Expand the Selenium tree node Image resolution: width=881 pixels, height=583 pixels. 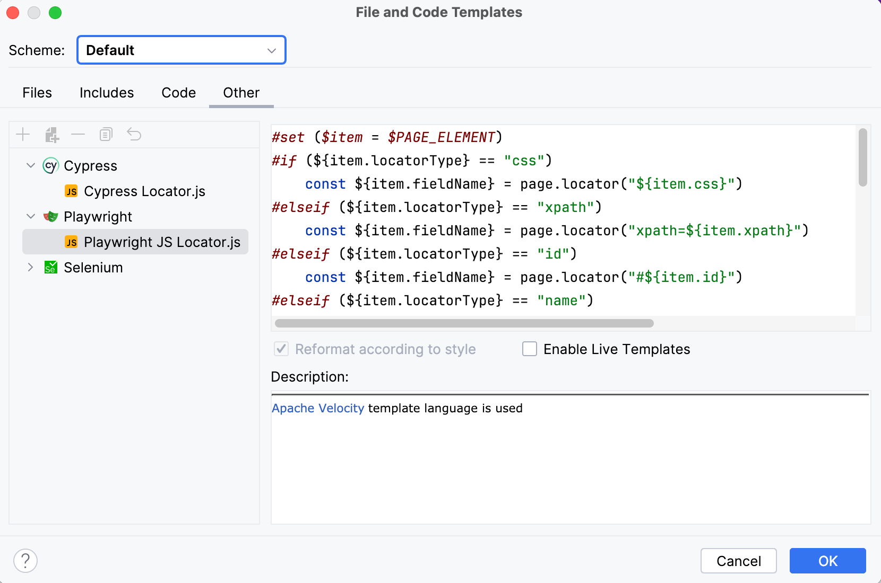[x=31, y=268]
